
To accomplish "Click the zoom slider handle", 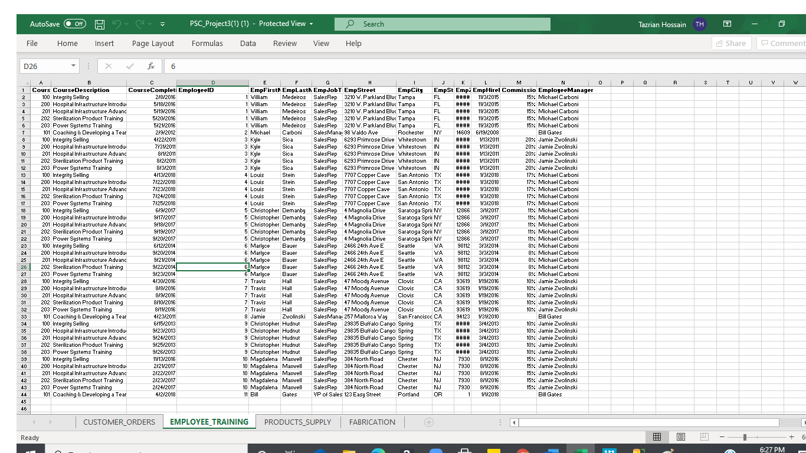I will coord(745,437).
